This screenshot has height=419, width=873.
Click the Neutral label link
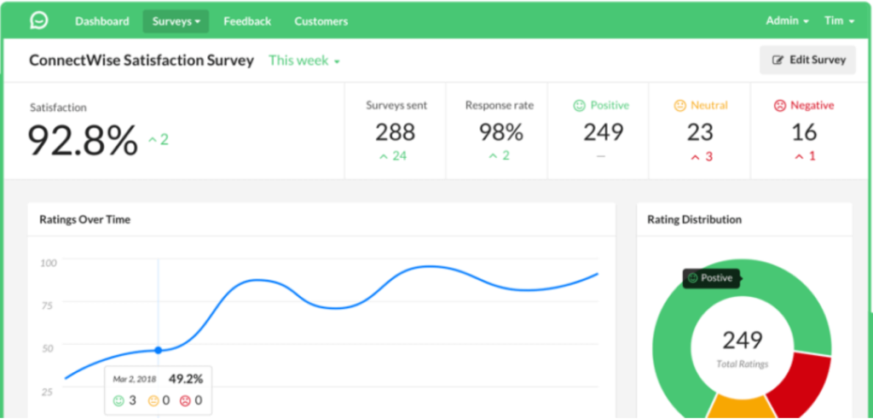pos(709,105)
